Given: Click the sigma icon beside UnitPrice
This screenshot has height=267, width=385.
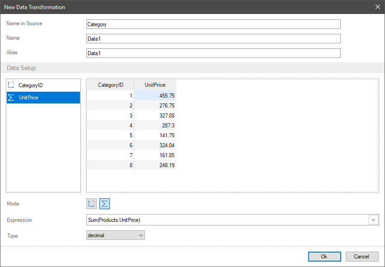Looking at the screenshot, I should pos(11,98).
